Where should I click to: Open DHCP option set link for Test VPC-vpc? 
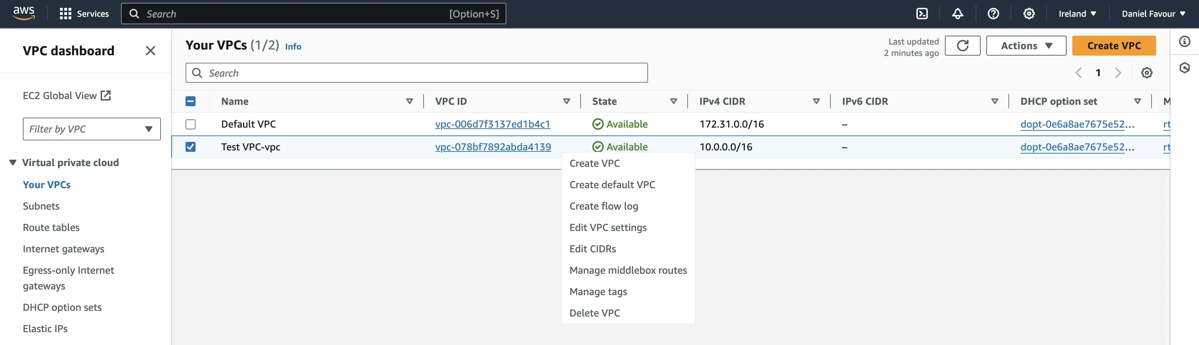pos(1077,147)
